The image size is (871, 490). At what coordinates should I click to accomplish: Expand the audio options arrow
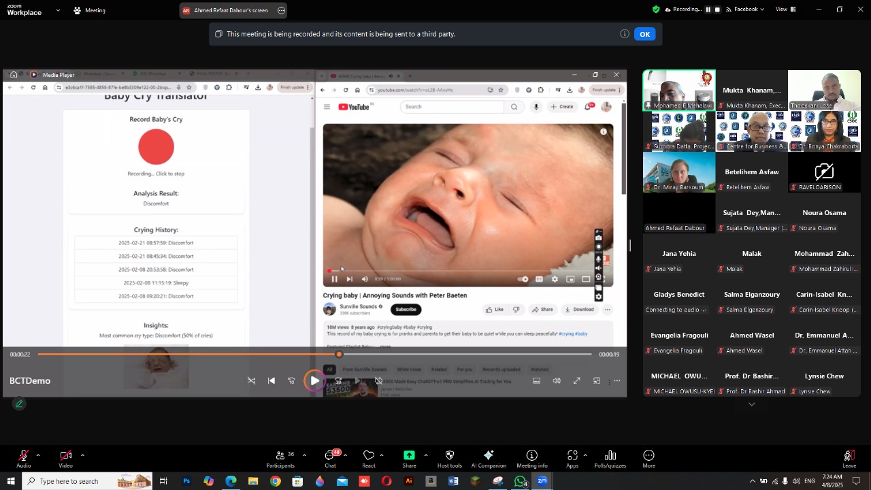[x=38, y=455]
